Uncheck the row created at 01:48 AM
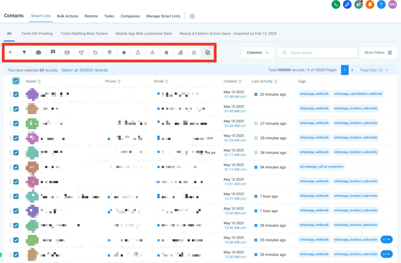The width and height of the screenshot is (401, 263). point(16,94)
